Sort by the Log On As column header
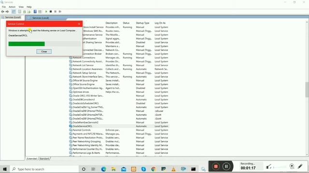Image resolution: width=309 pixels, height=173 pixels. point(160,23)
